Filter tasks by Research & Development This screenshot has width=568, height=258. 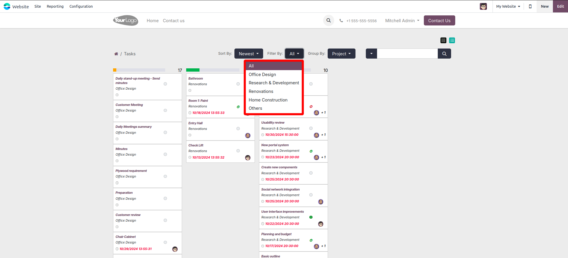click(x=274, y=83)
